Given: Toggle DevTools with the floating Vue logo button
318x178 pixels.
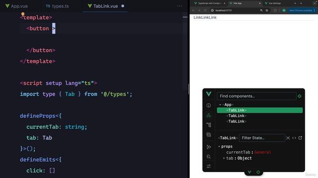Looking at the screenshot, I should (249, 172).
